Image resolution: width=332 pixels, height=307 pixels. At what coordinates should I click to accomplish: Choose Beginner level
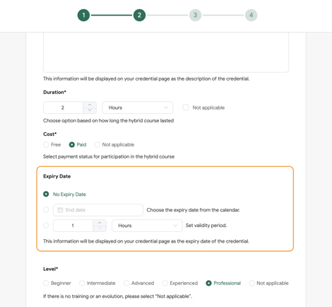[x=46, y=283]
